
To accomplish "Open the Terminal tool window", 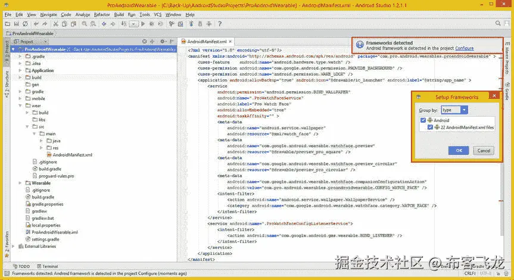I will coord(48,266).
